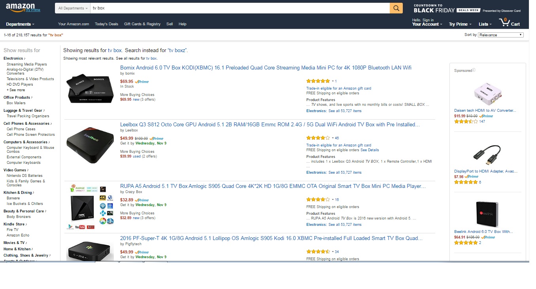Viewport: 536px width, 289px height.
Task: Expand rating breakdown arrow for Leelbox listing
Action: point(332,138)
